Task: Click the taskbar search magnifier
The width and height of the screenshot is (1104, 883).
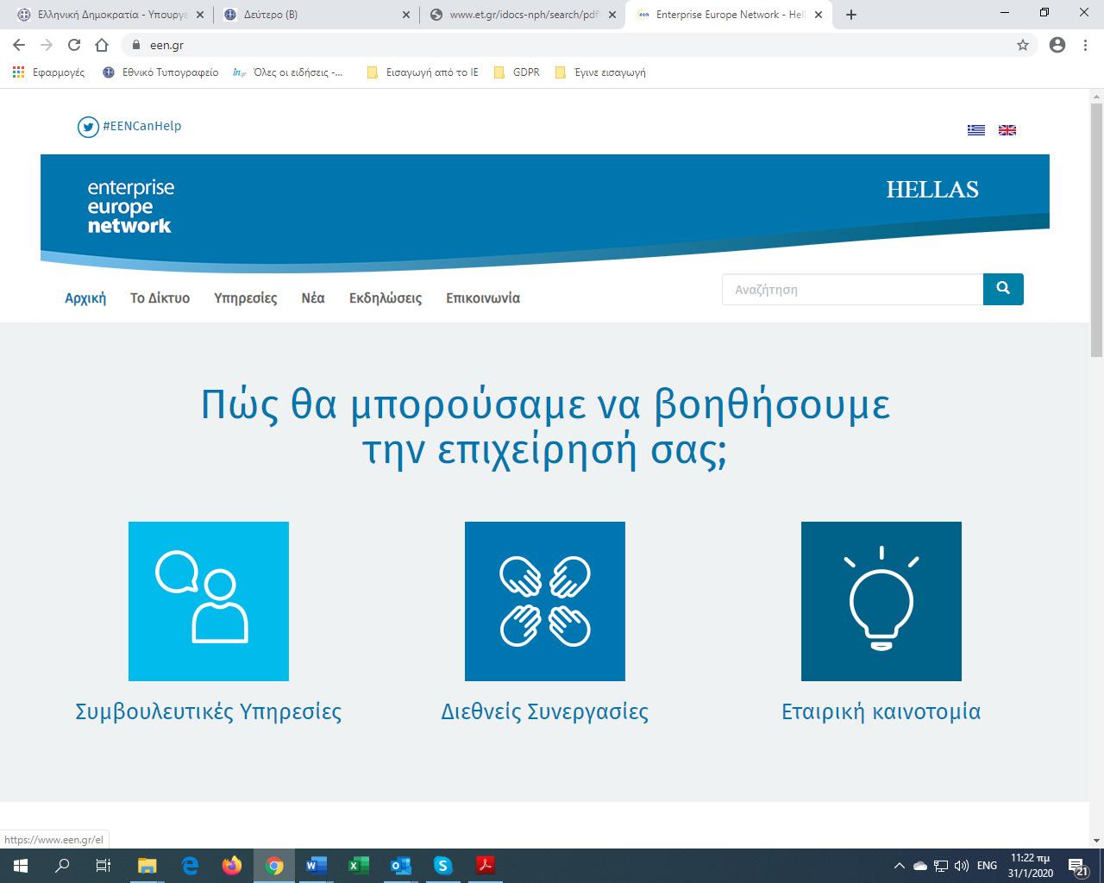Action: pyautogui.click(x=62, y=866)
